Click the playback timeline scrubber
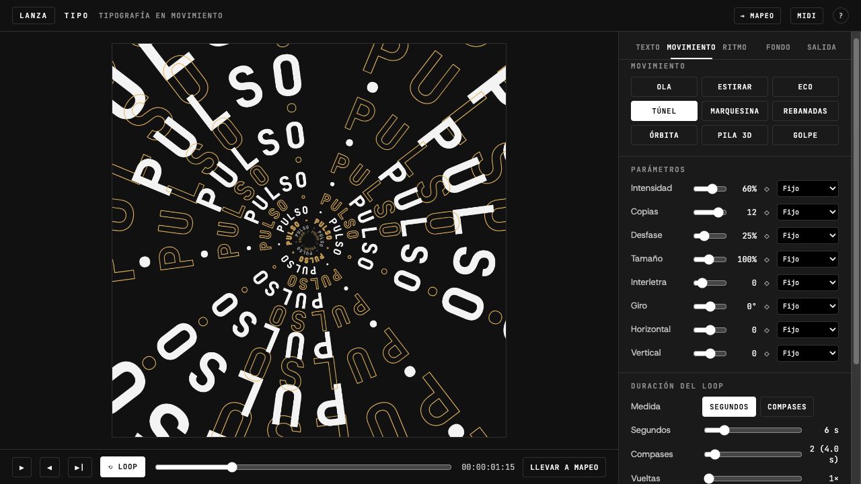Screen dimensions: 861x484 click(x=303, y=467)
